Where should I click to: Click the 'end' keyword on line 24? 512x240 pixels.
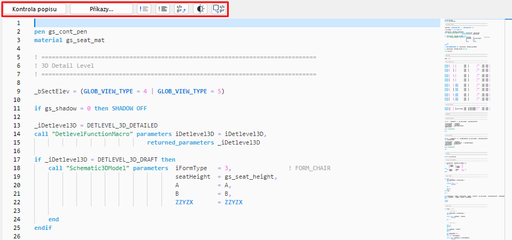tap(53, 219)
